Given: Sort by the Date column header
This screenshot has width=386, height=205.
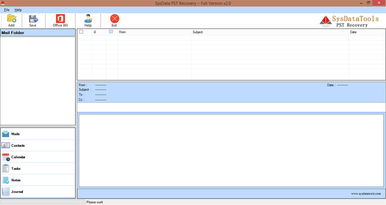Looking at the screenshot, I should (367, 32).
